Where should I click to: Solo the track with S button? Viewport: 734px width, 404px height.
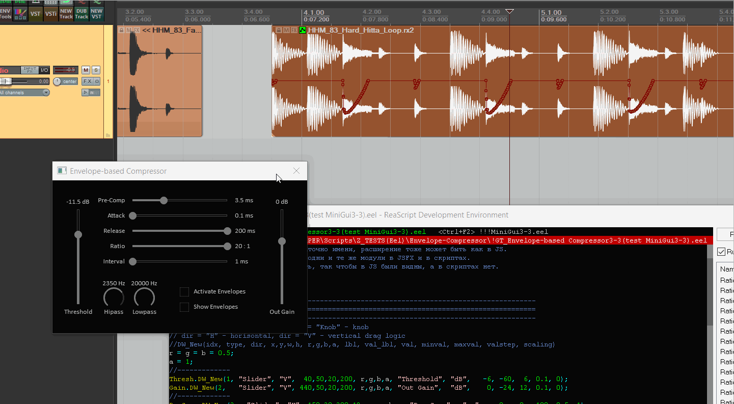(x=96, y=70)
